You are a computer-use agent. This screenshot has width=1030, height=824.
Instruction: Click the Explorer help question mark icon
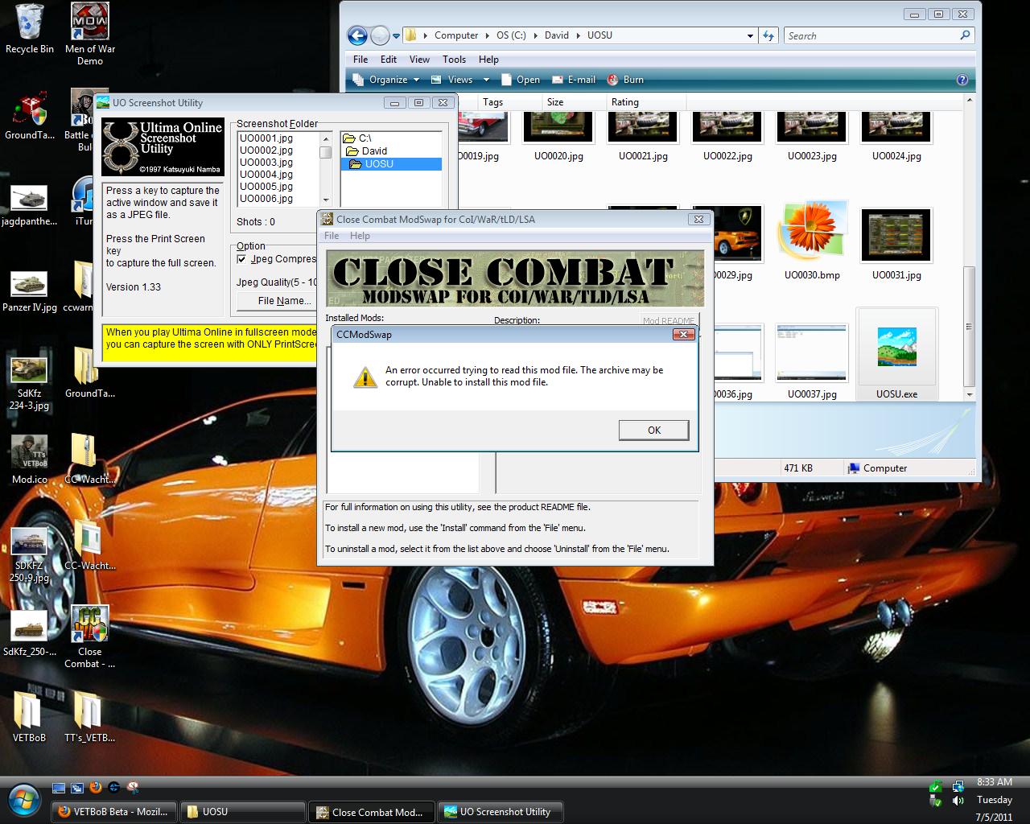click(x=962, y=80)
